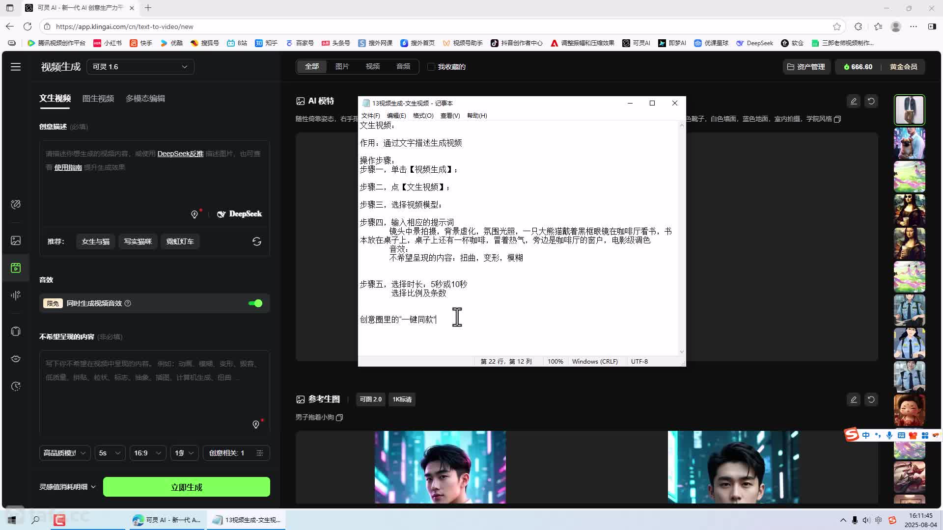Click the audio waveform sidebar icon
The image size is (943, 530).
click(x=16, y=295)
